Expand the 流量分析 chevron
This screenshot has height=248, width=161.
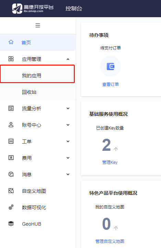[x=68, y=109]
